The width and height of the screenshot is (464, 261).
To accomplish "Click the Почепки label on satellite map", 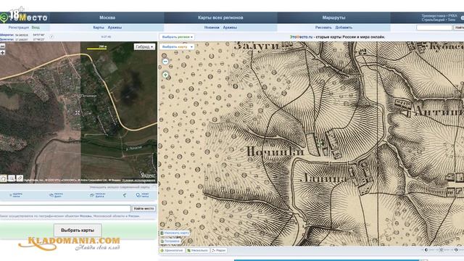I will coord(88,96).
